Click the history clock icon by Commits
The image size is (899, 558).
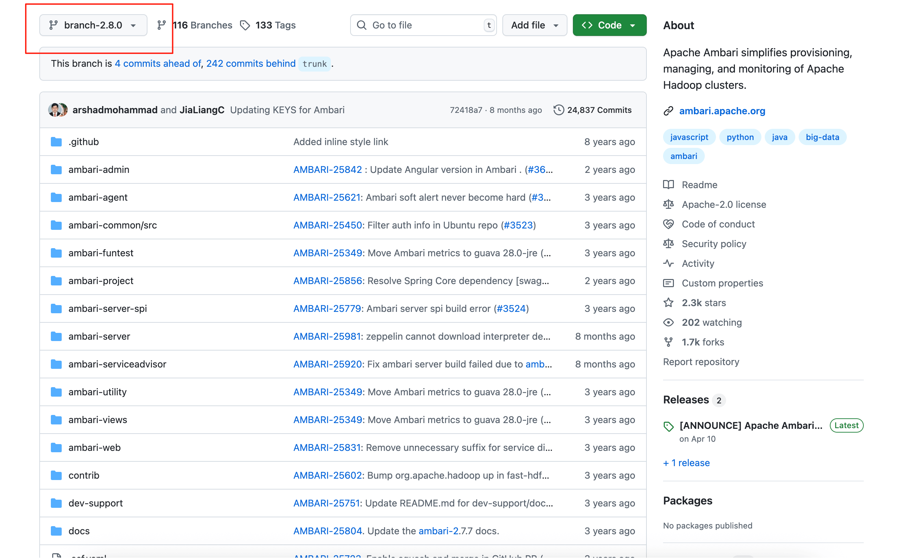click(x=559, y=110)
